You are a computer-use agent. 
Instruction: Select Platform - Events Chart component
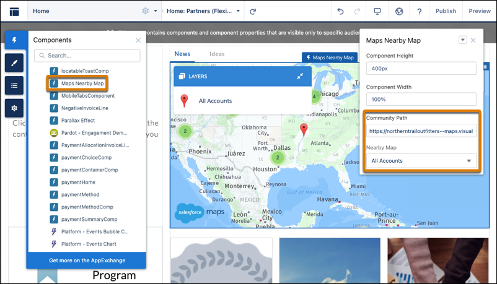pos(83,244)
